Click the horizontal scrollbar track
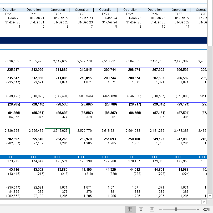213x213 pixels. point(100,202)
